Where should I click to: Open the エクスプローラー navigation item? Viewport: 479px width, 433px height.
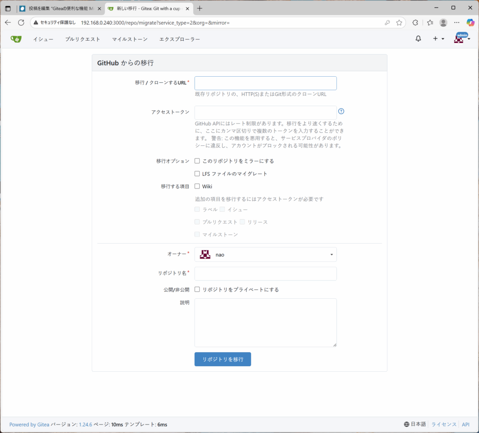point(180,39)
